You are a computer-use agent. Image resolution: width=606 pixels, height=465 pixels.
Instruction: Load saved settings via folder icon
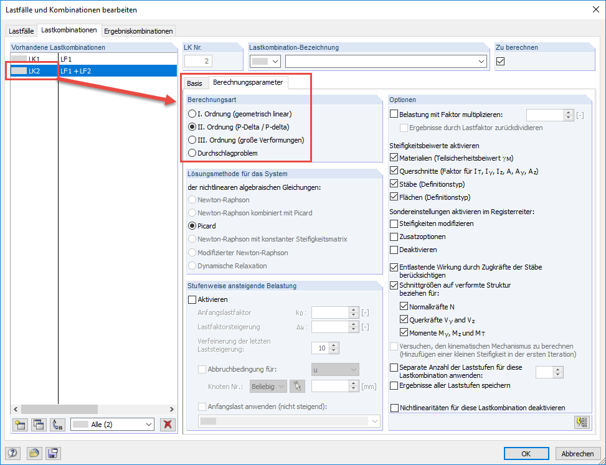coord(34,453)
